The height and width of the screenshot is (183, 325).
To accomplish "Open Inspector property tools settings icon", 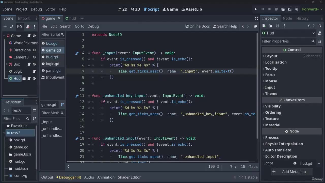I will tap(320, 41).
